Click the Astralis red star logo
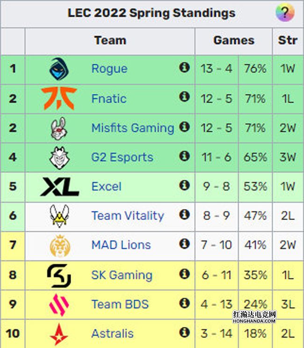This screenshot has width=304, height=348. [59, 334]
